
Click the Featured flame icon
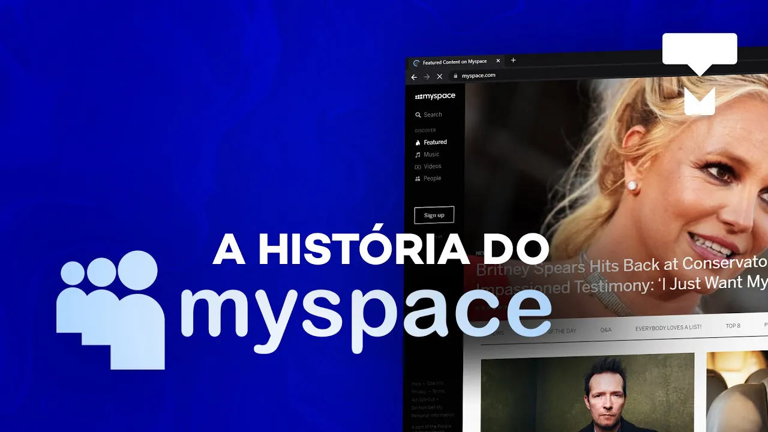pyautogui.click(x=418, y=143)
